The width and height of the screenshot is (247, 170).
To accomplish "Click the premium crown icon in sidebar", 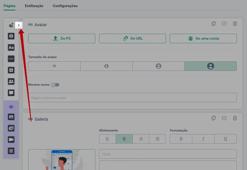I will click(11, 106).
